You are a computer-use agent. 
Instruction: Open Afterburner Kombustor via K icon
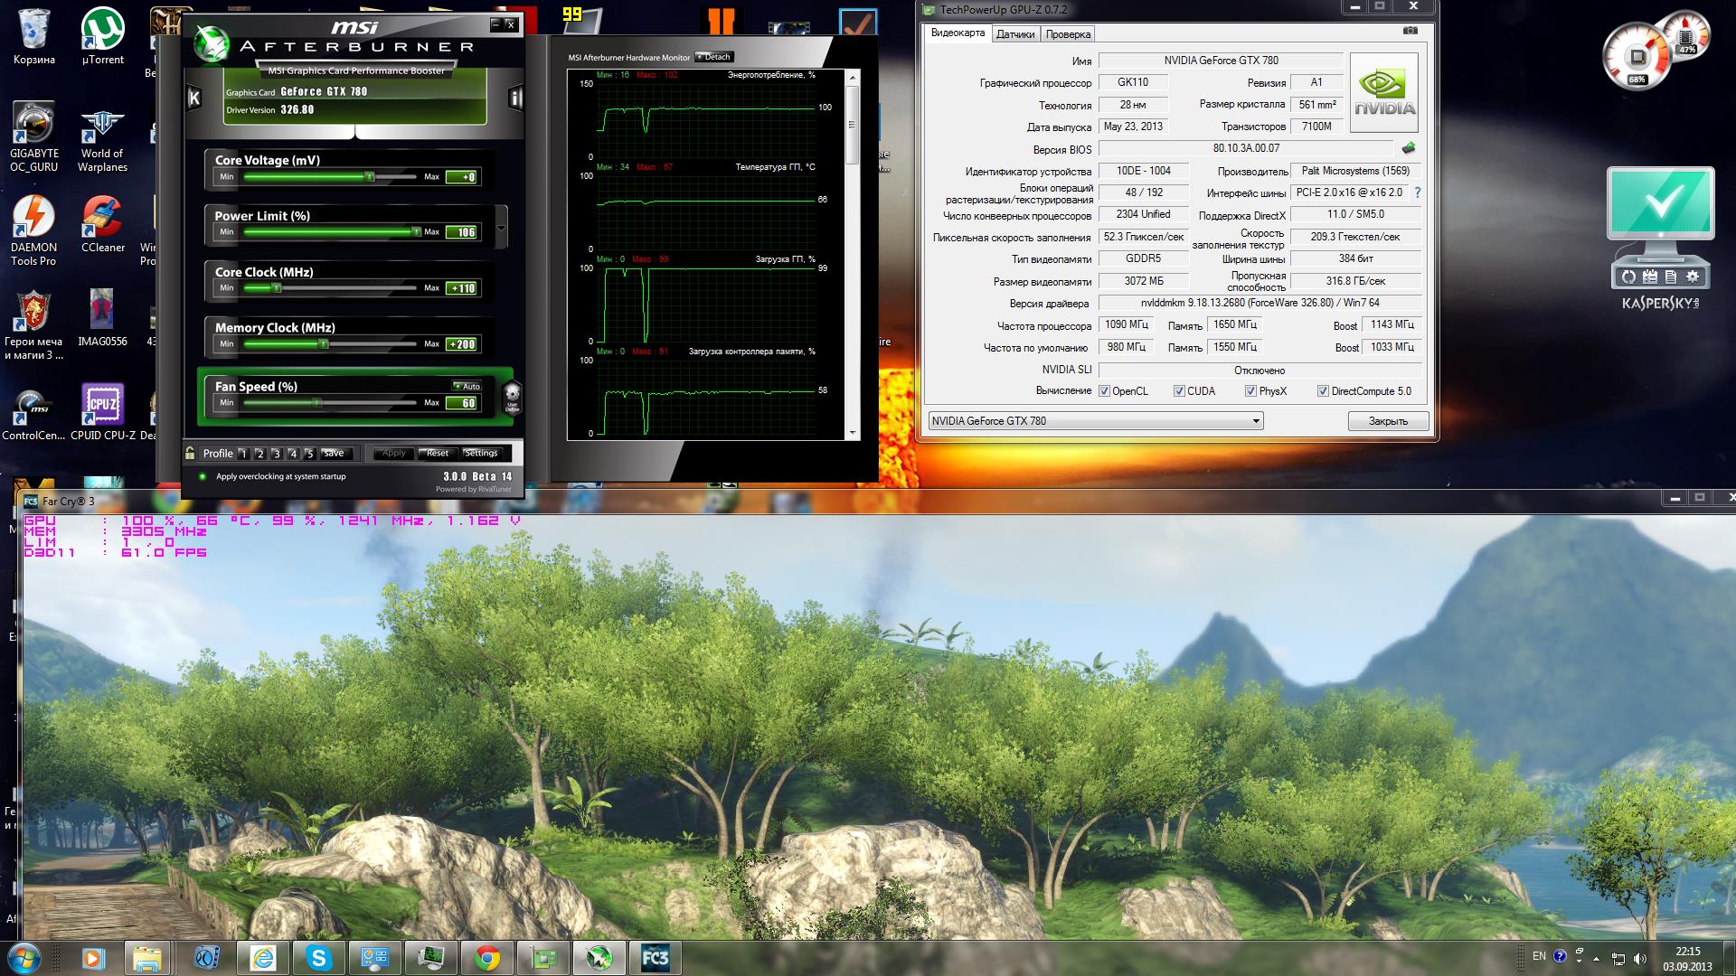(193, 98)
